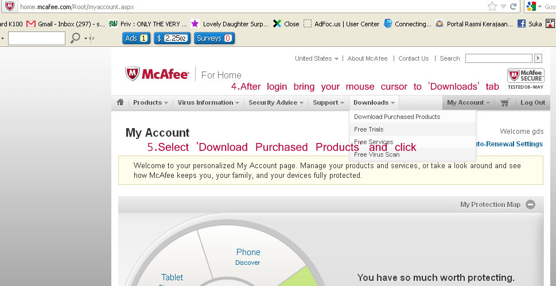556x286 pixels.
Task: Expand the Virus Information menu
Action: pyautogui.click(x=208, y=102)
